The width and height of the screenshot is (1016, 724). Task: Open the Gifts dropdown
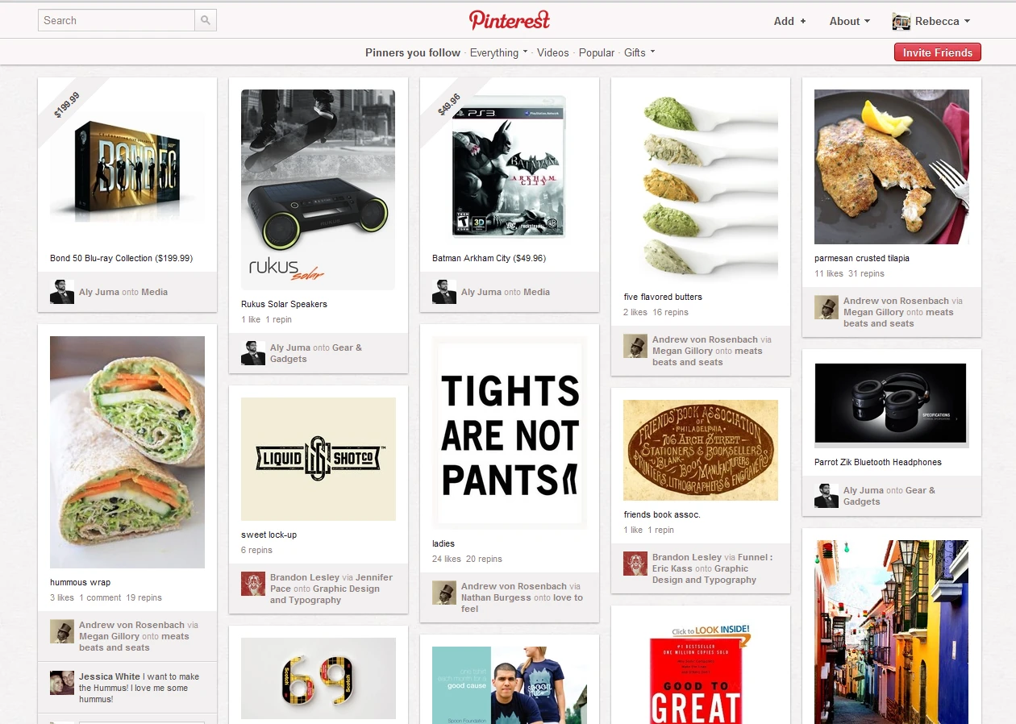[x=639, y=52]
